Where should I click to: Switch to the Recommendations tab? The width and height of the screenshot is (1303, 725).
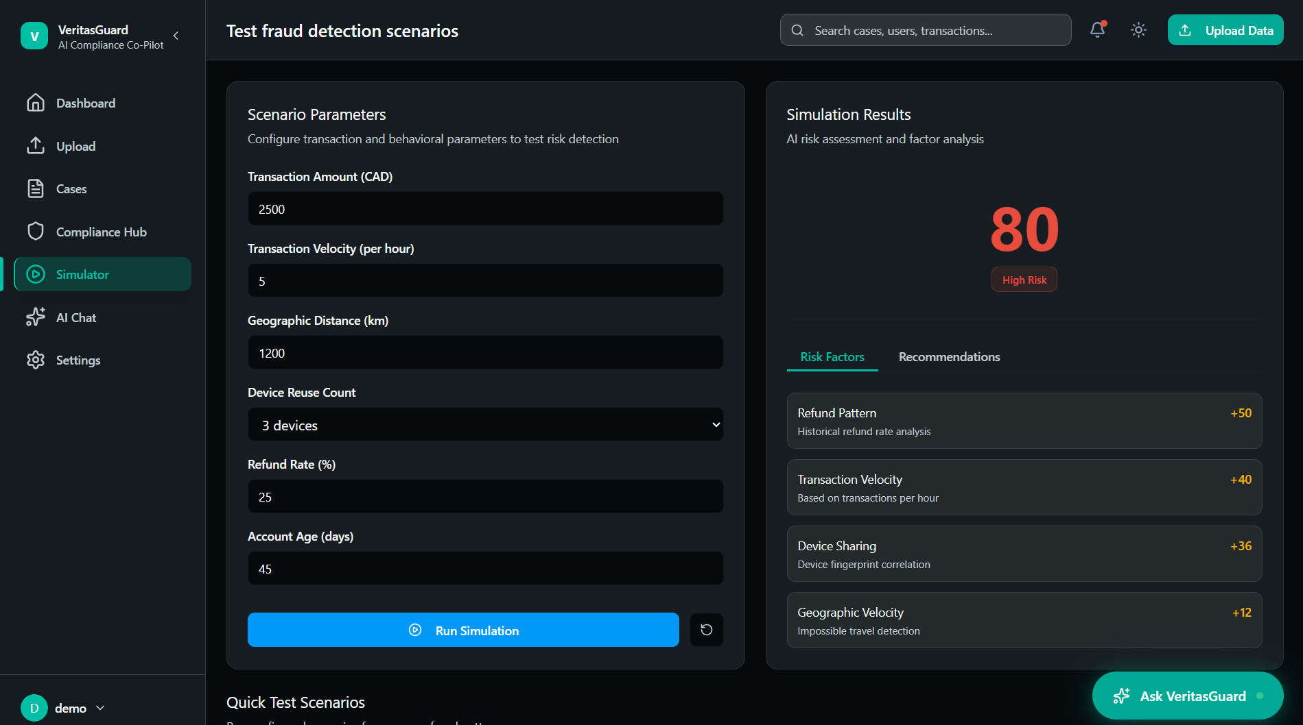[949, 357]
